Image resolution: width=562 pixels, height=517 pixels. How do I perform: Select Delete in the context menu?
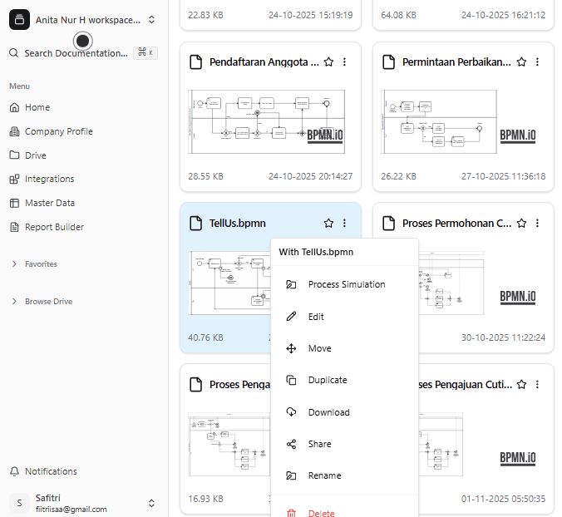[344, 512]
